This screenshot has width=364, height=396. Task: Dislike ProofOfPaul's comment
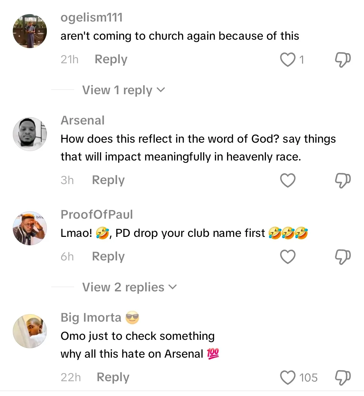342,257
